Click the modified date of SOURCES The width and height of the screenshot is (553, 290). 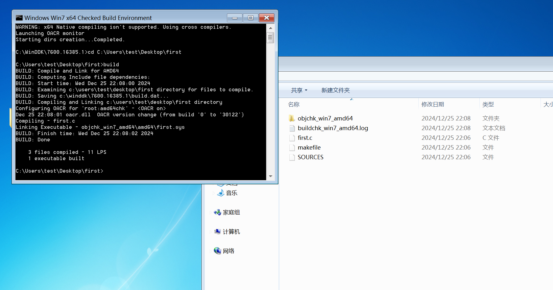click(x=446, y=157)
